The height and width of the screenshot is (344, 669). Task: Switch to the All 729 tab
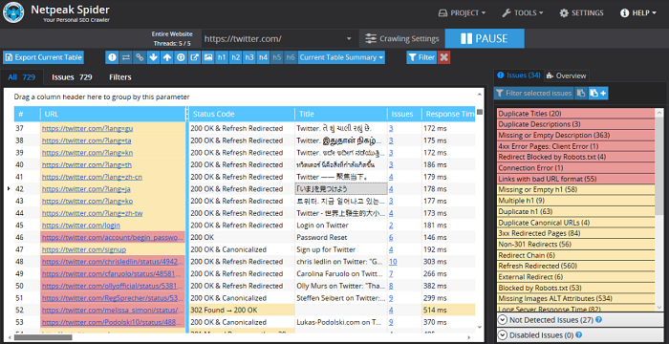pos(21,77)
